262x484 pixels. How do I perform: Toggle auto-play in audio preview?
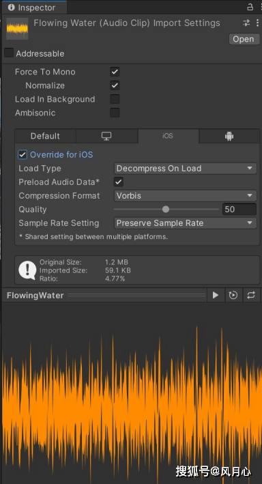[233, 296]
